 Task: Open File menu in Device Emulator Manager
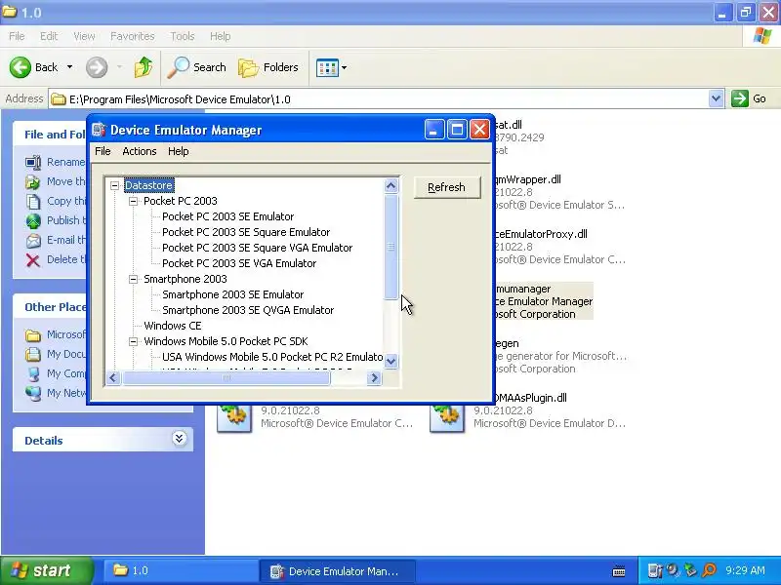click(103, 151)
